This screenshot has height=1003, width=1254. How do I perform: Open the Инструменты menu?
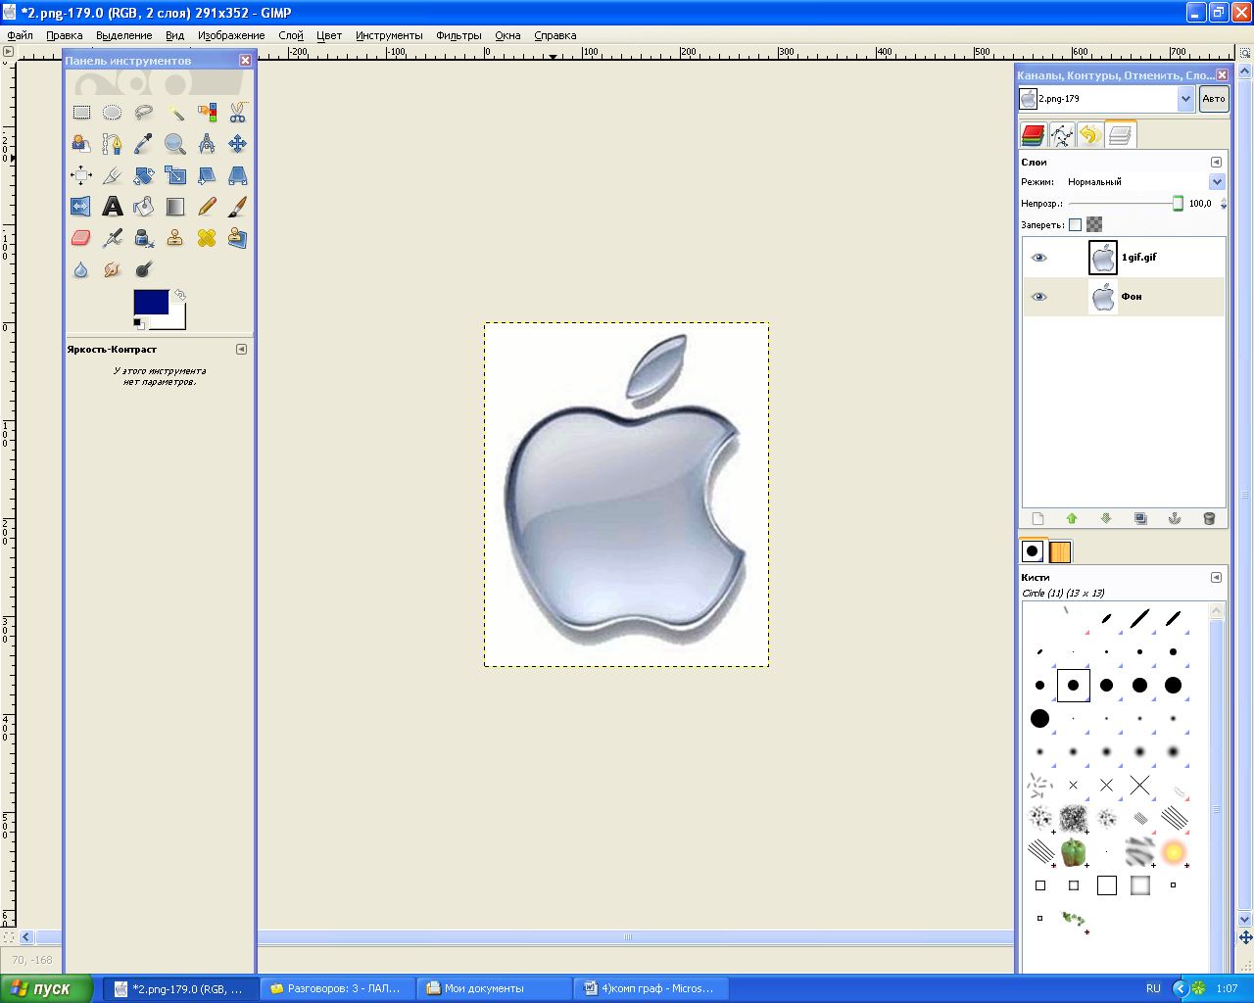point(389,35)
